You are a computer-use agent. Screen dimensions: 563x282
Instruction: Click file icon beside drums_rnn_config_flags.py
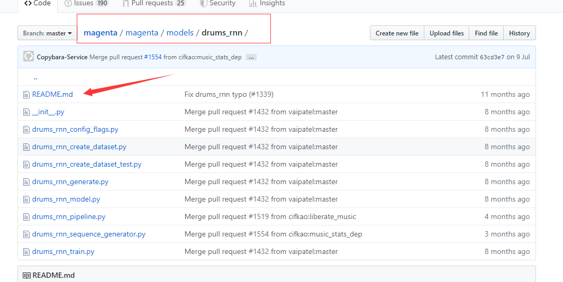pos(26,130)
